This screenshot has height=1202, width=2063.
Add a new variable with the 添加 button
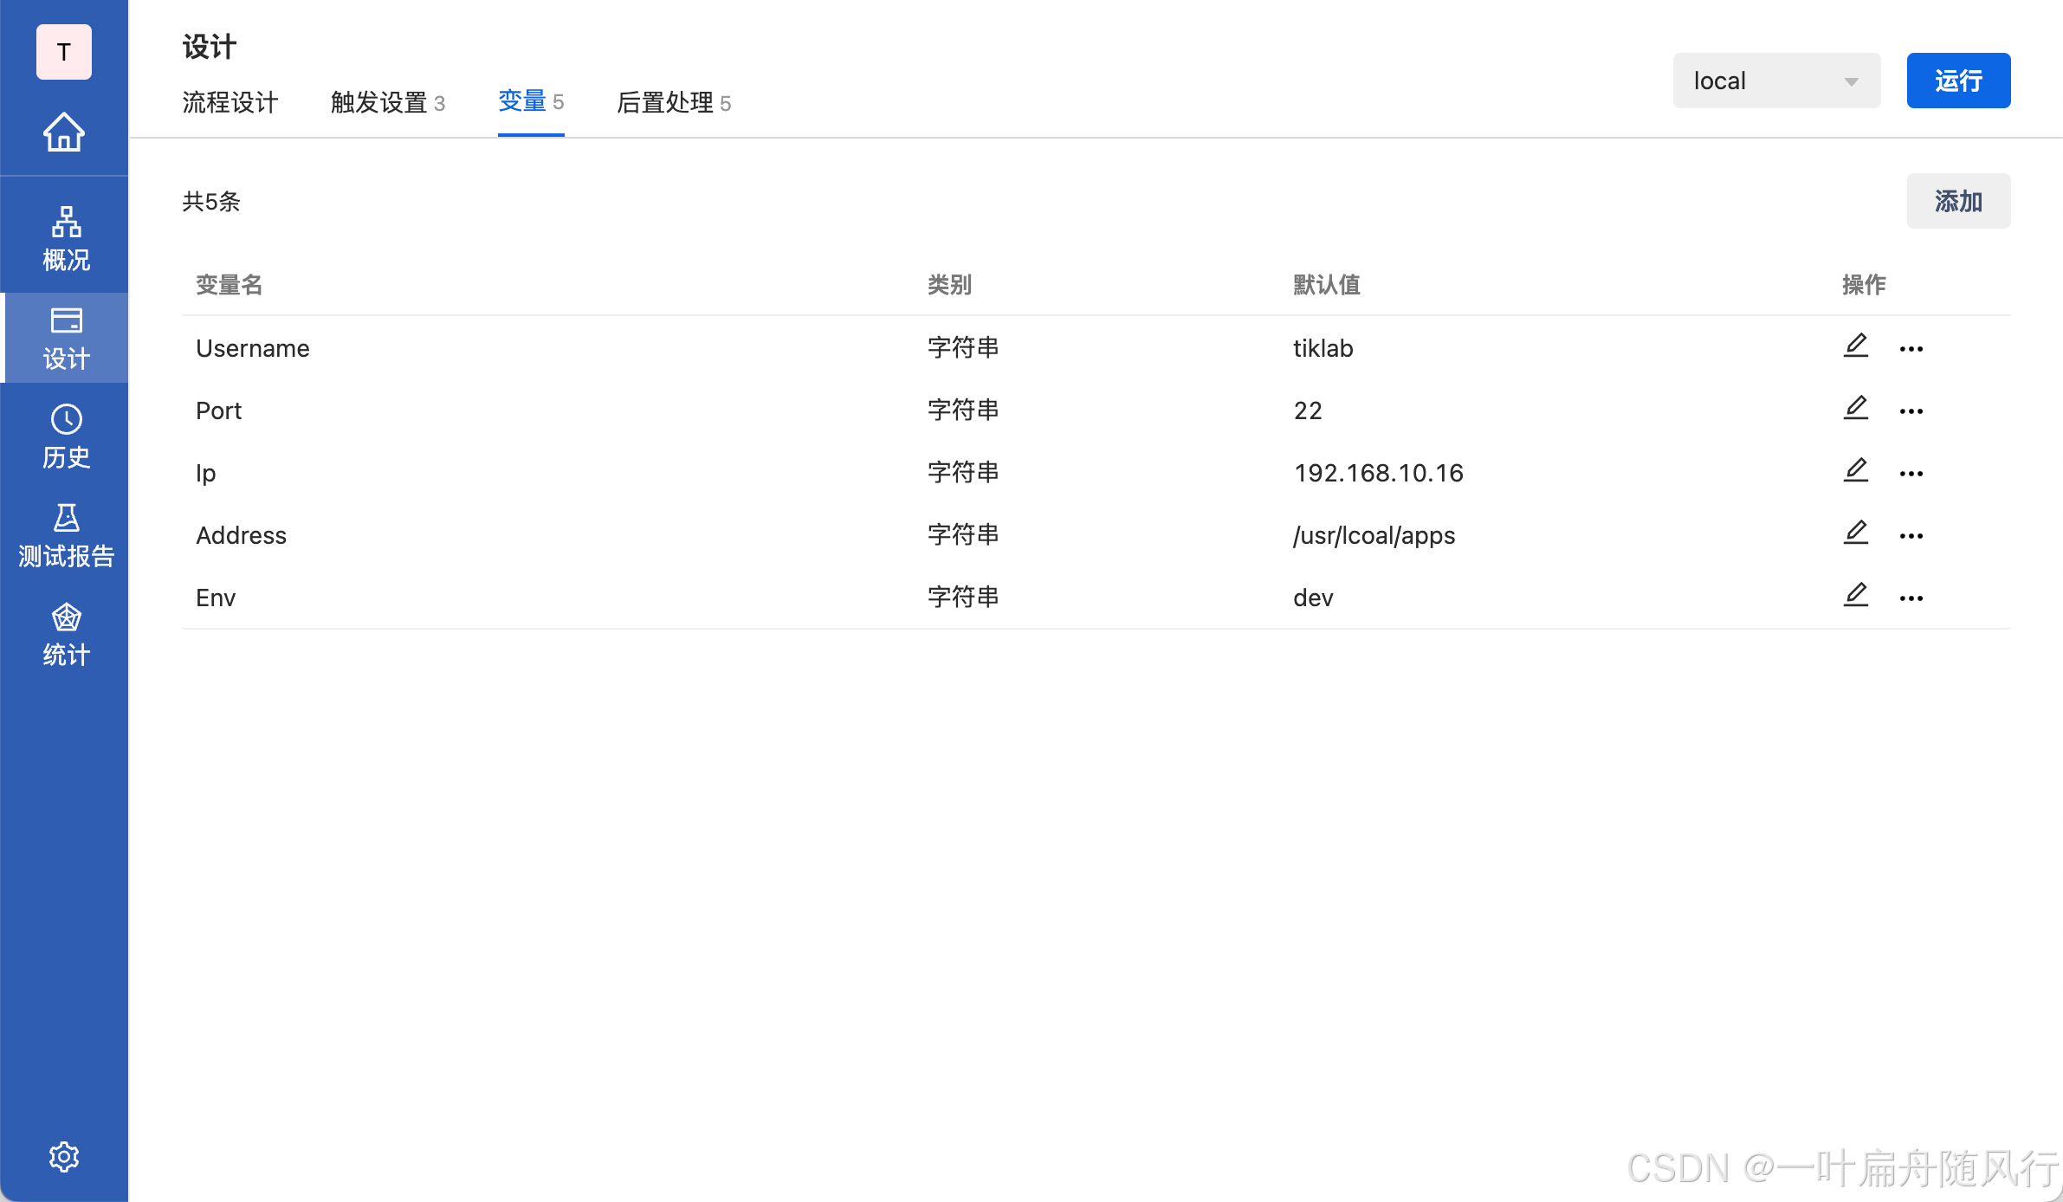click(1958, 201)
